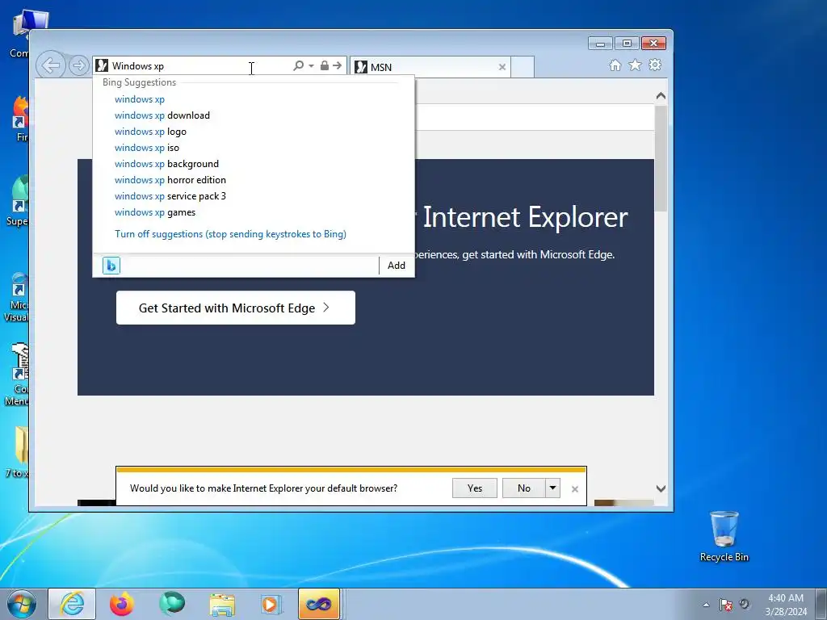Click the circular system tray icon next to the clock
827x620 pixels.
point(744,604)
